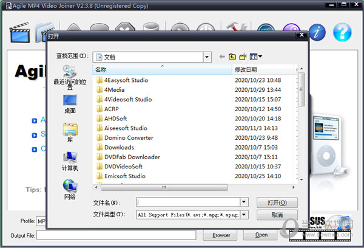
Task: Open 库 libraries shortcut
Action: coord(70,133)
